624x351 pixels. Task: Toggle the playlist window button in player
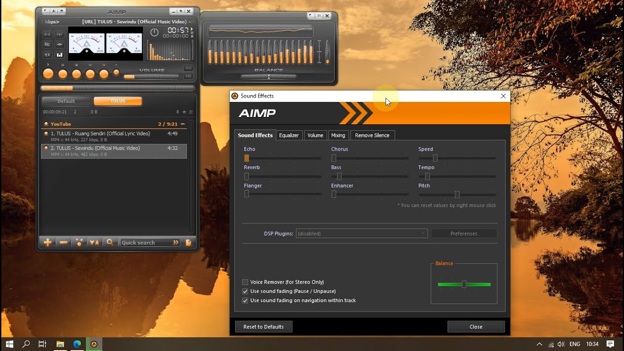[188, 76]
